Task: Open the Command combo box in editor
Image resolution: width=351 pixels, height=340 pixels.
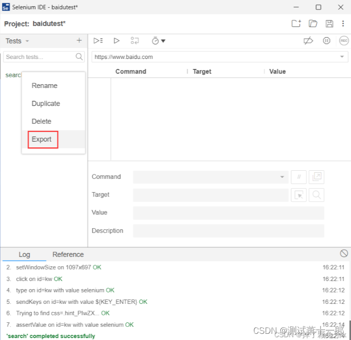Action: pos(210,177)
